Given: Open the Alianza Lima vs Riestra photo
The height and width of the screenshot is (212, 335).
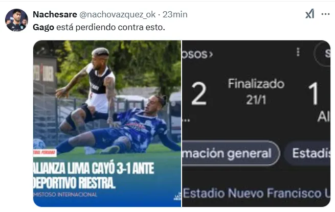Looking at the screenshot, I should pyautogui.click(x=107, y=124).
